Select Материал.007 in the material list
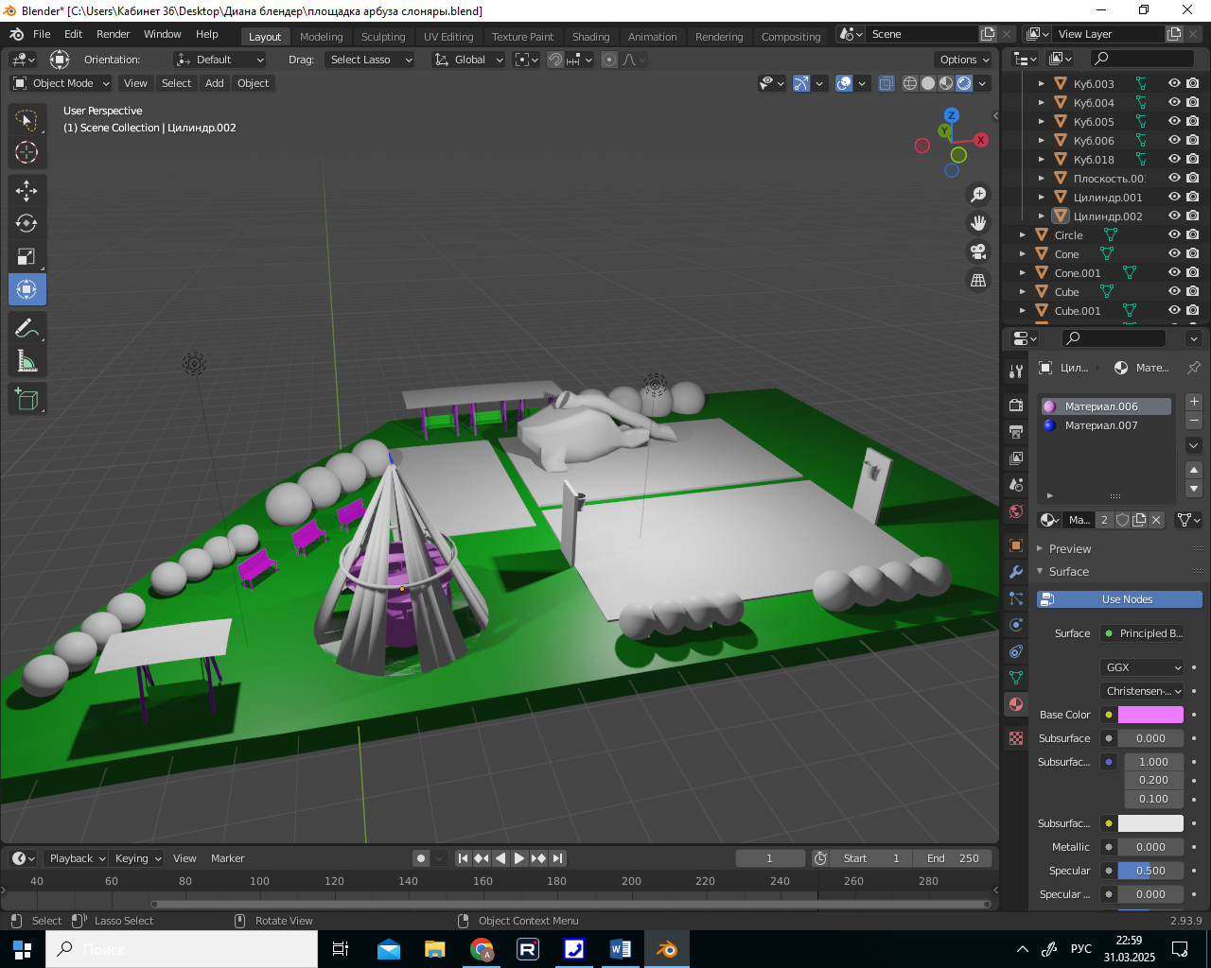1211x968 pixels. click(1101, 425)
